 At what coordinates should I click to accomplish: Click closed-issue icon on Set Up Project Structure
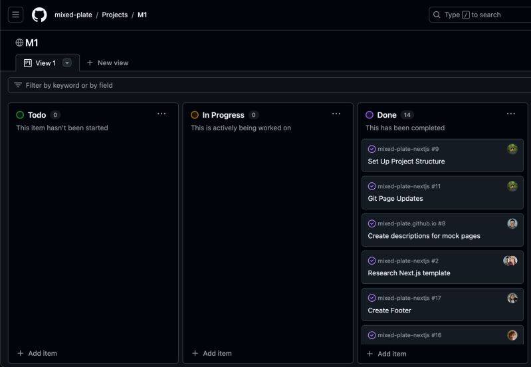pyautogui.click(x=372, y=149)
